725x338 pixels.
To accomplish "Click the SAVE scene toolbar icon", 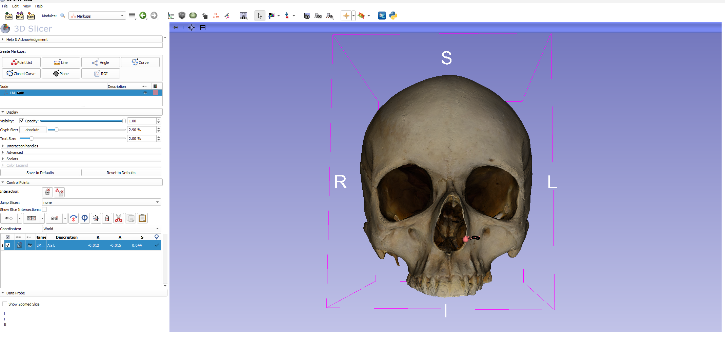I will click(x=31, y=16).
